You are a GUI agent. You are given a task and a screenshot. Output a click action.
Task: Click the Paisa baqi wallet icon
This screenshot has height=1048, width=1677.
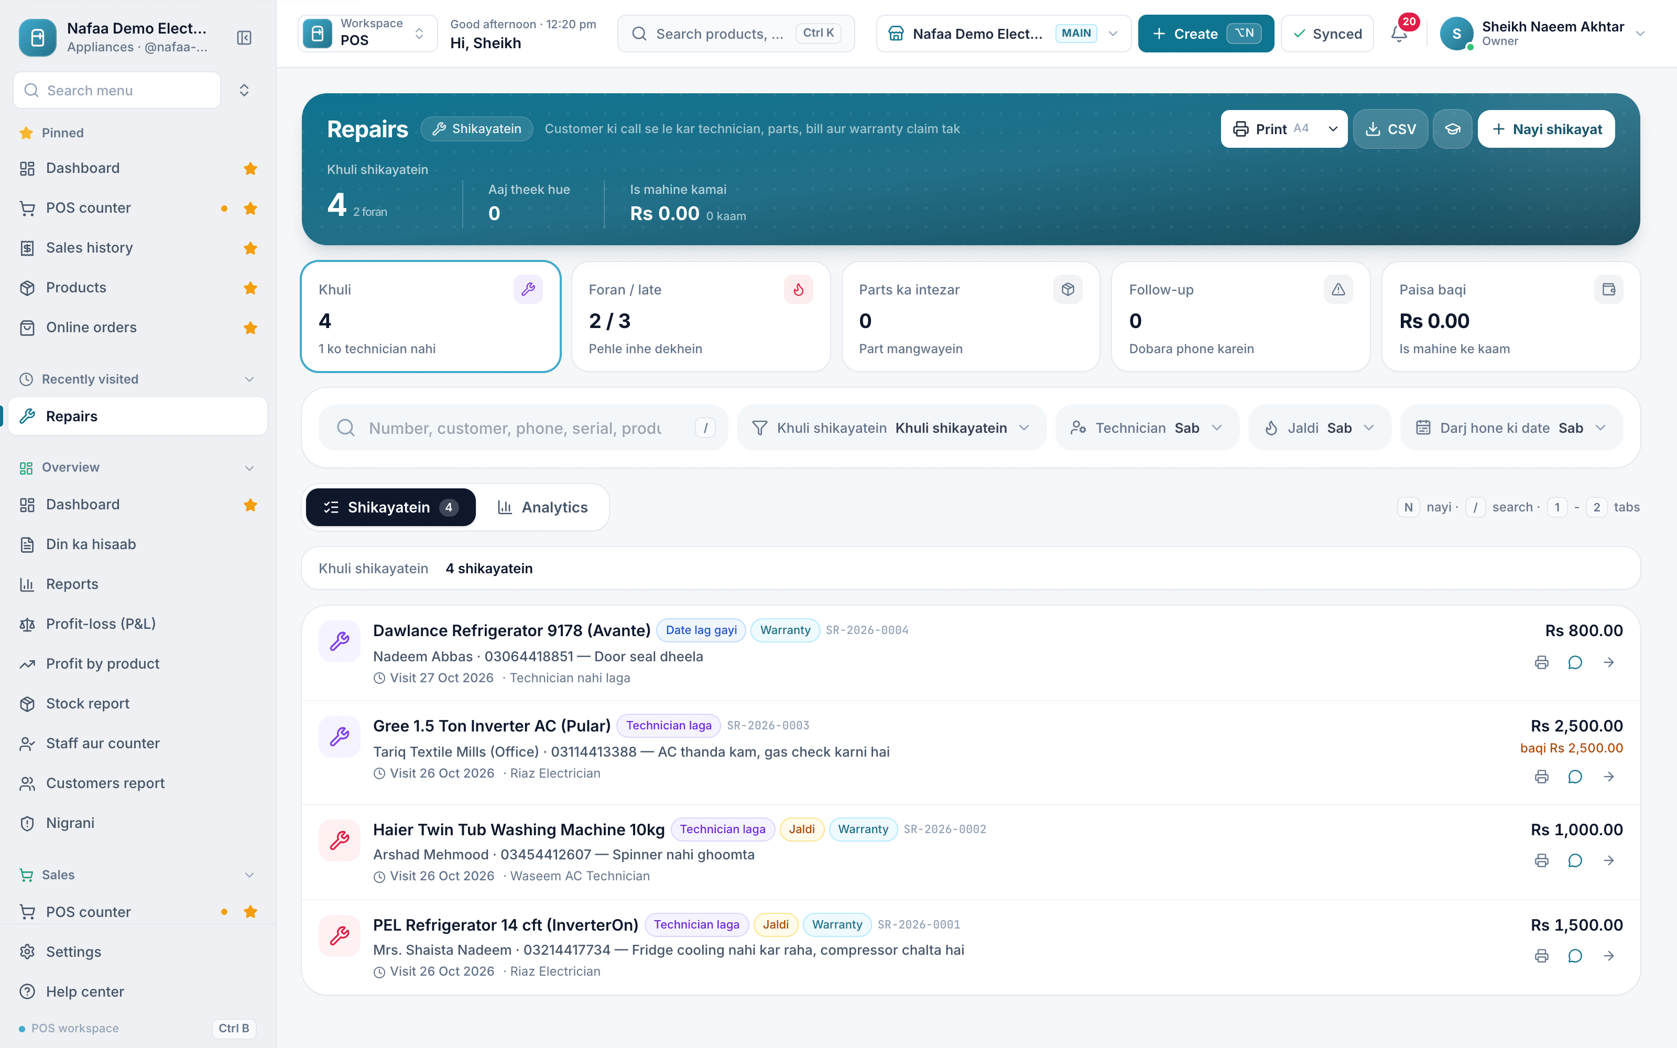tap(1608, 290)
